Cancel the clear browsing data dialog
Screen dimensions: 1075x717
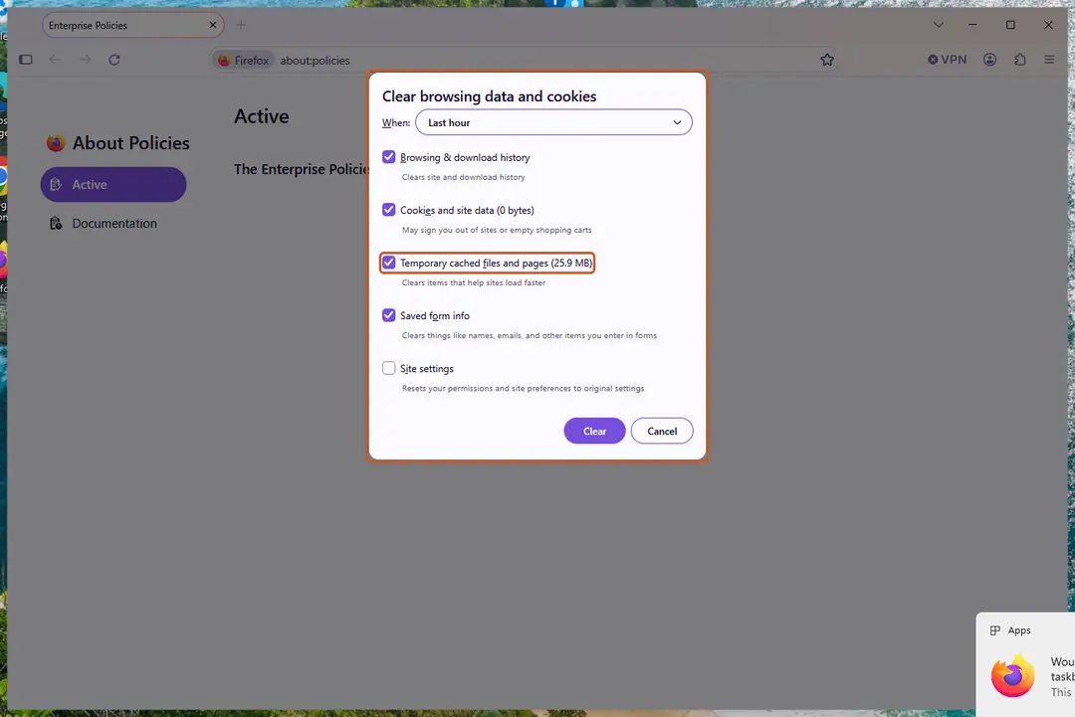[662, 431]
